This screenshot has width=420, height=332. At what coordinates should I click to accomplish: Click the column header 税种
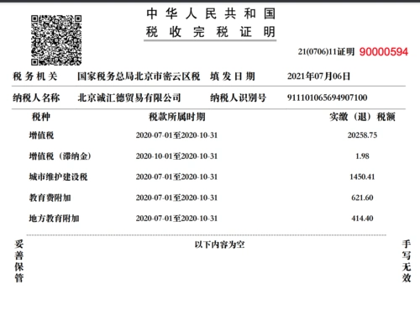pyautogui.click(x=41, y=117)
